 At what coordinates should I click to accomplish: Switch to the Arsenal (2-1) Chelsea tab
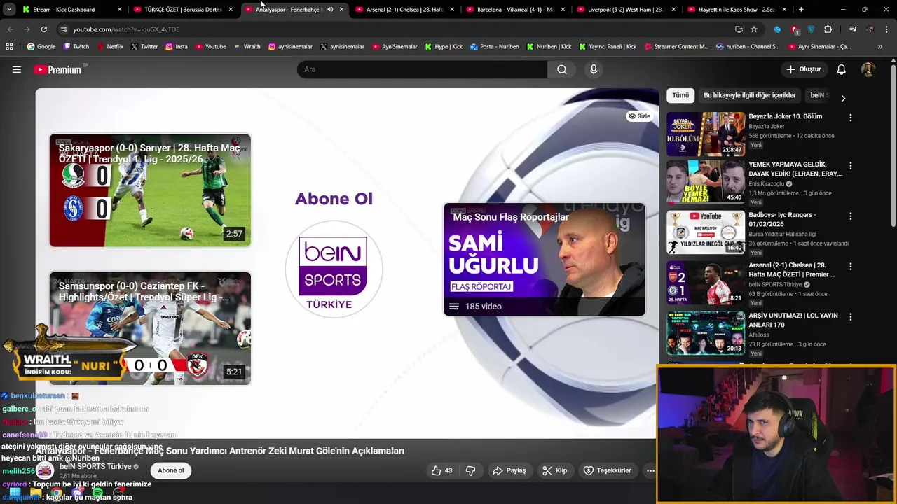(x=405, y=10)
